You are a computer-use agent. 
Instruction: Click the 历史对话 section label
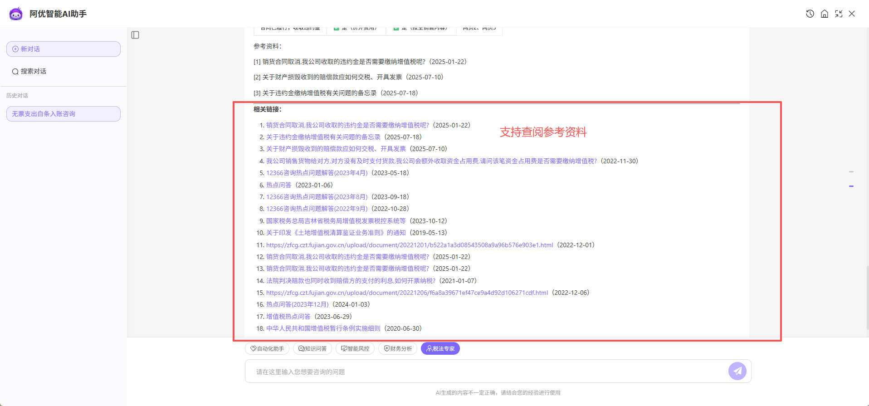(17, 96)
